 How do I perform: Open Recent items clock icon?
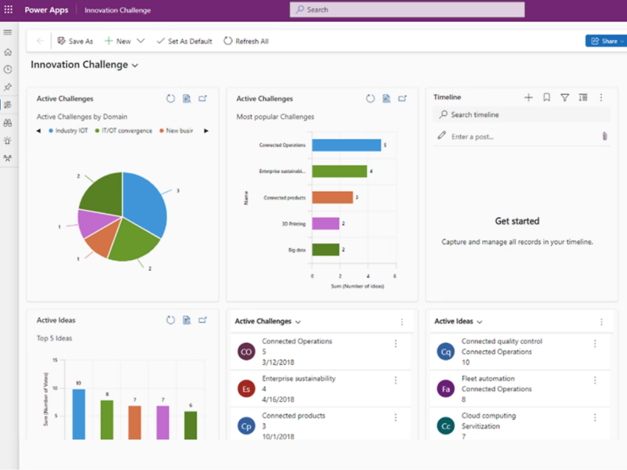pyautogui.click(x=8, y=70)
